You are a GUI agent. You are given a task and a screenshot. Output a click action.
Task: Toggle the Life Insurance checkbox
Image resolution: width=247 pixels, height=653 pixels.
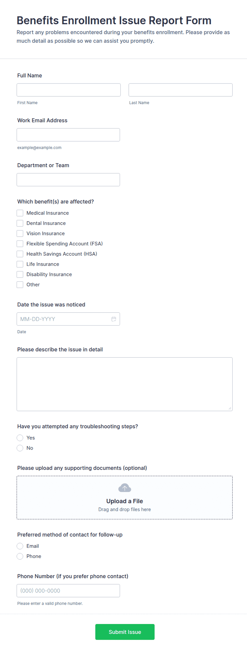pyautogui.click(x=20, y=264)
